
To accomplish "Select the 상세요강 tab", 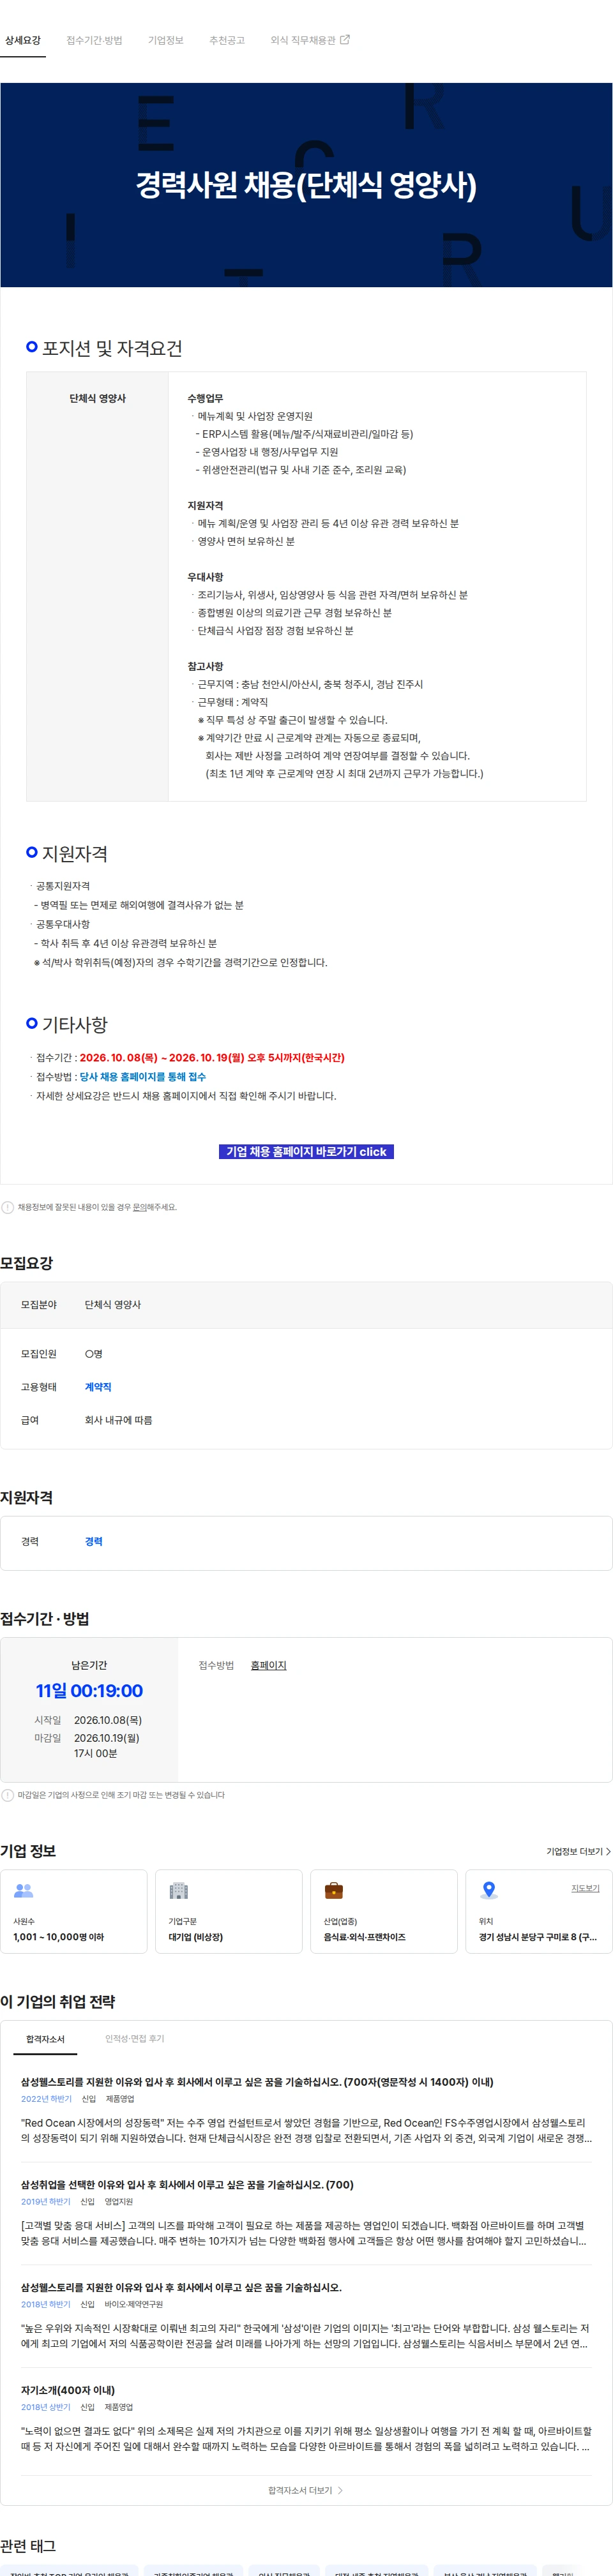I will (x=23, y=40).
